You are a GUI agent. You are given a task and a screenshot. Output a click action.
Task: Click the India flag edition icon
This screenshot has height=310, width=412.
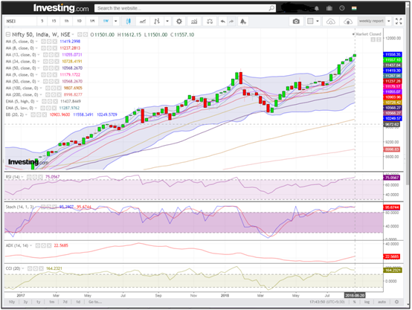tap(354, 8)
